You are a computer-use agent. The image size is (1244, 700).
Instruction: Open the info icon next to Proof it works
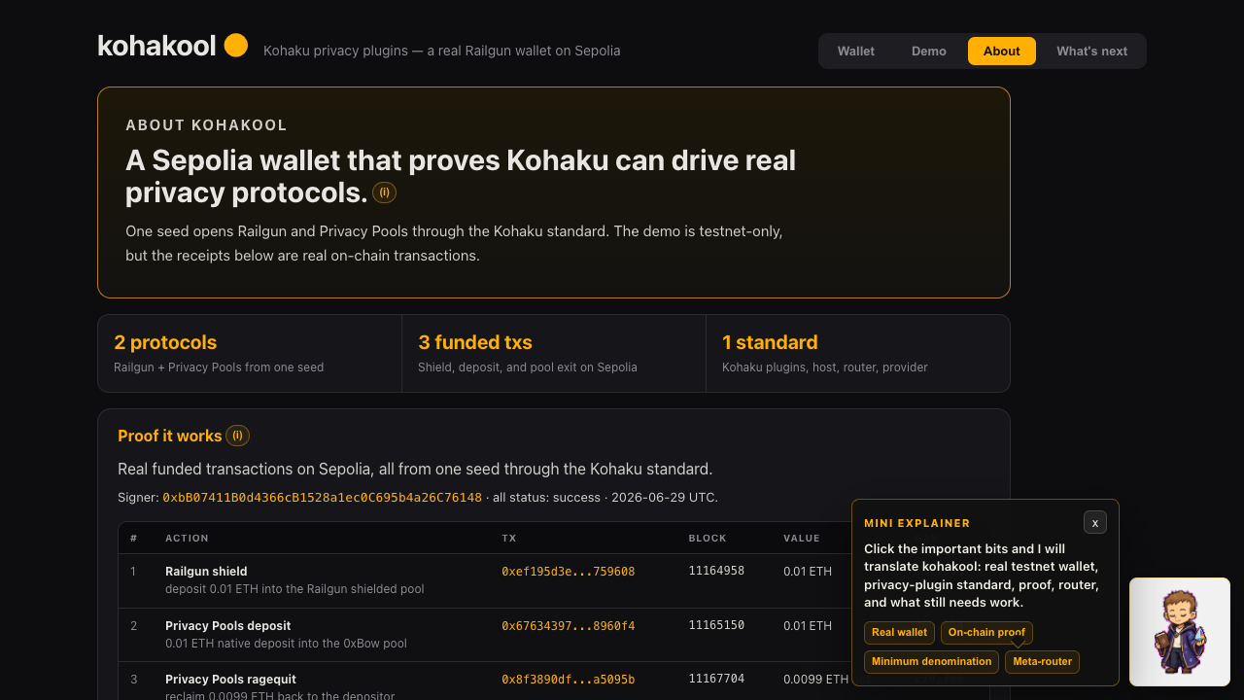click(x=237, y=436)
